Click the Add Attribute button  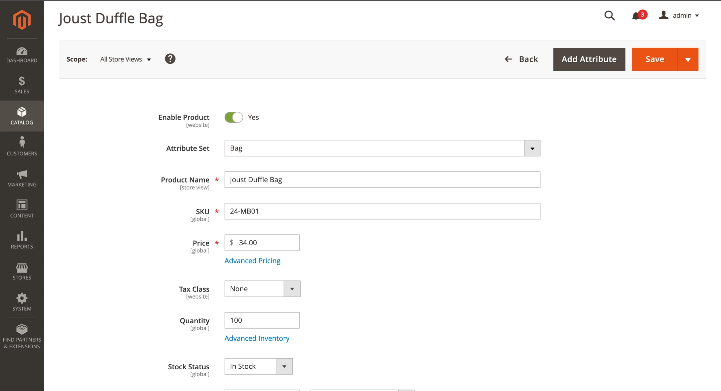point(589,59)
